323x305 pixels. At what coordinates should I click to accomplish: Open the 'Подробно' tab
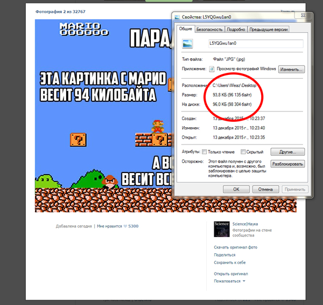coord(236,30)
